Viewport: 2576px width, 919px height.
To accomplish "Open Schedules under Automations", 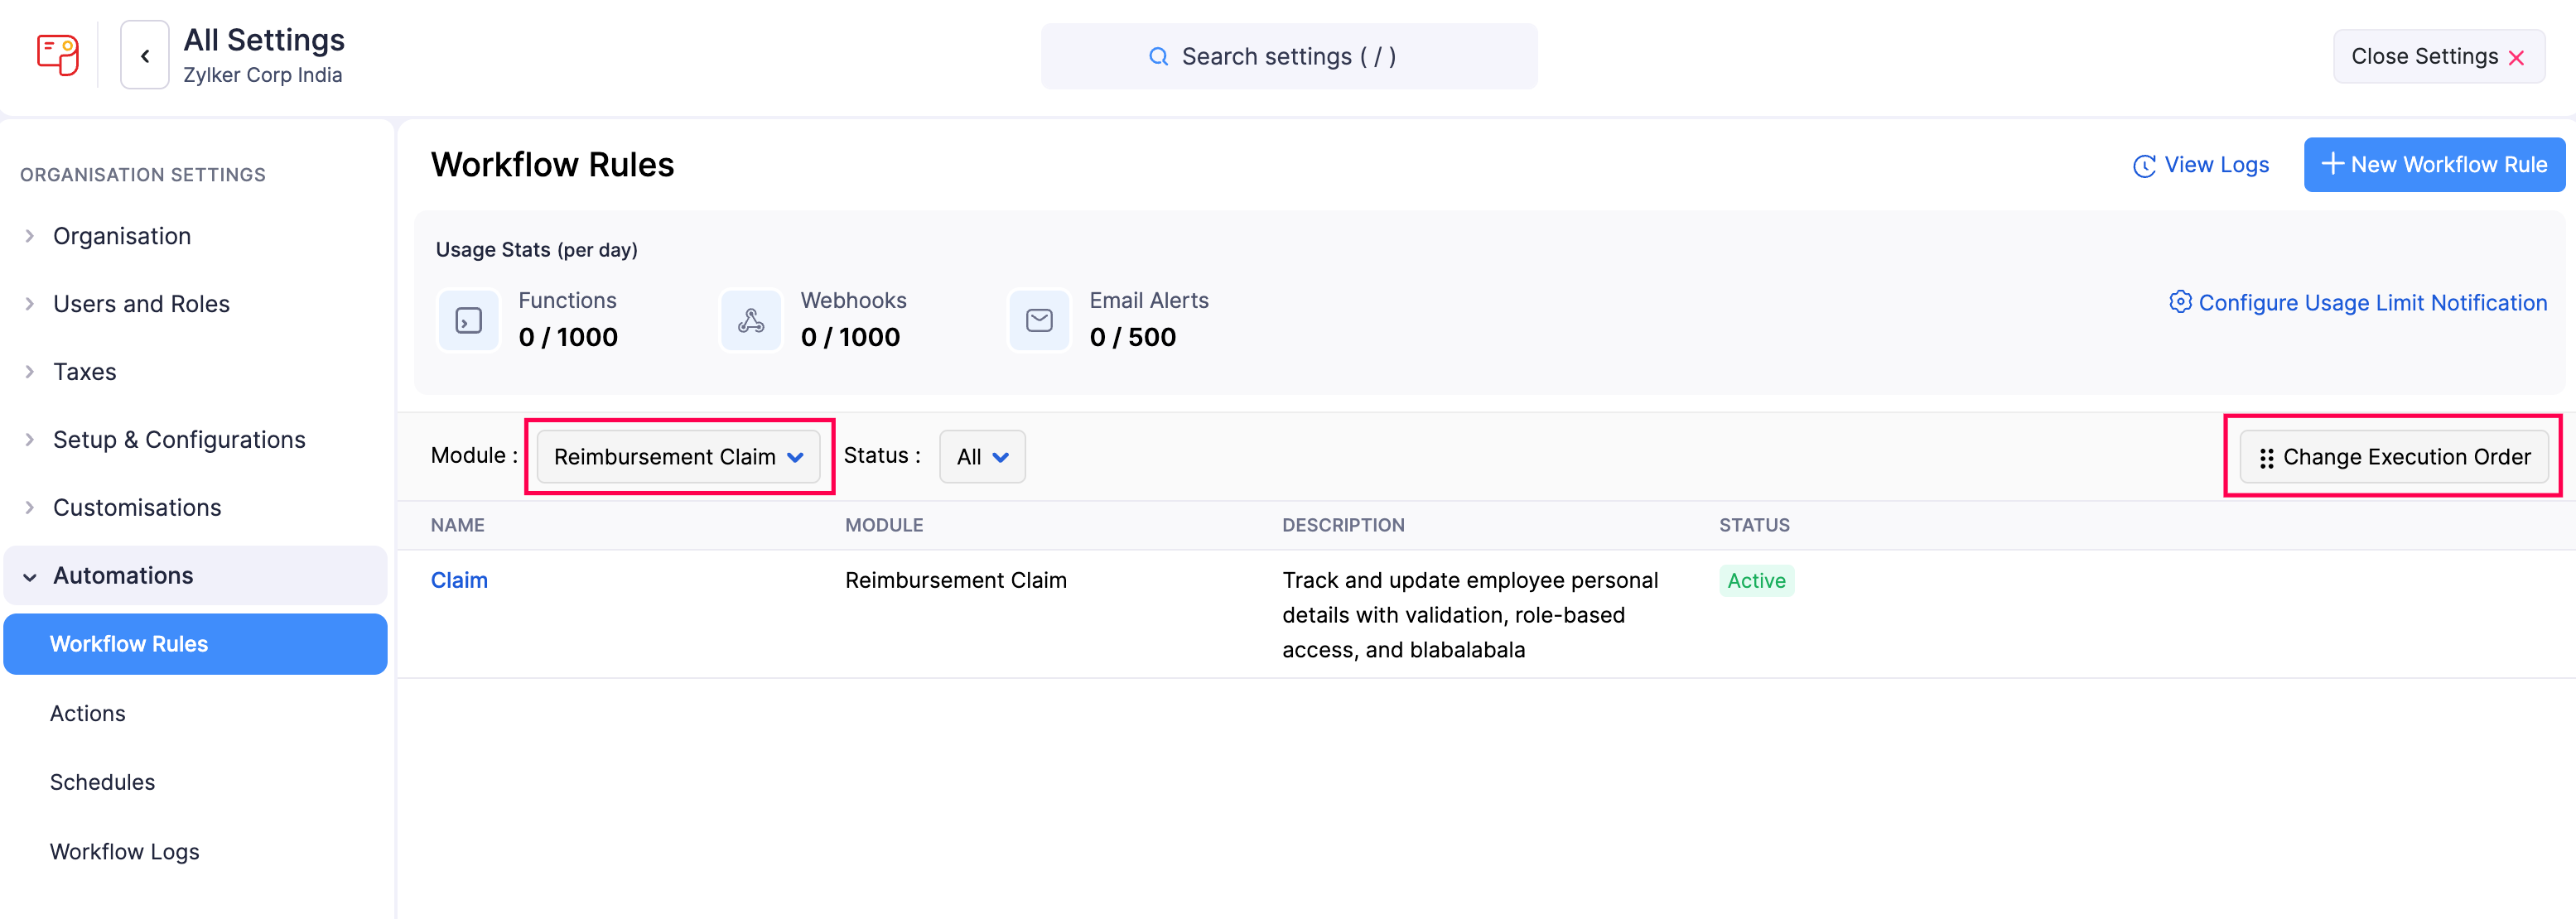I will 103,782.
